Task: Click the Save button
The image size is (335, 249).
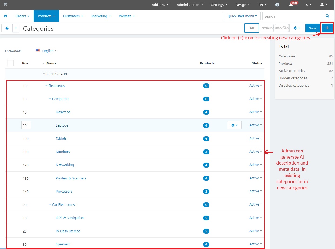Action: pos(313,28)
